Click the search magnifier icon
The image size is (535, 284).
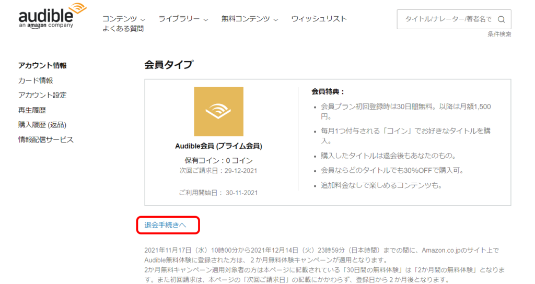[x=501, y=19]
